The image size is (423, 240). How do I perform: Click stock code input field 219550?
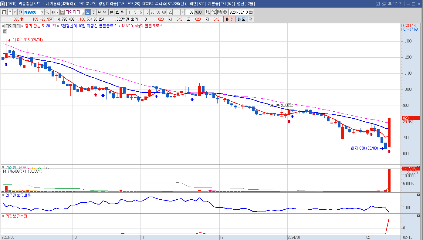(x=32, y=12)
